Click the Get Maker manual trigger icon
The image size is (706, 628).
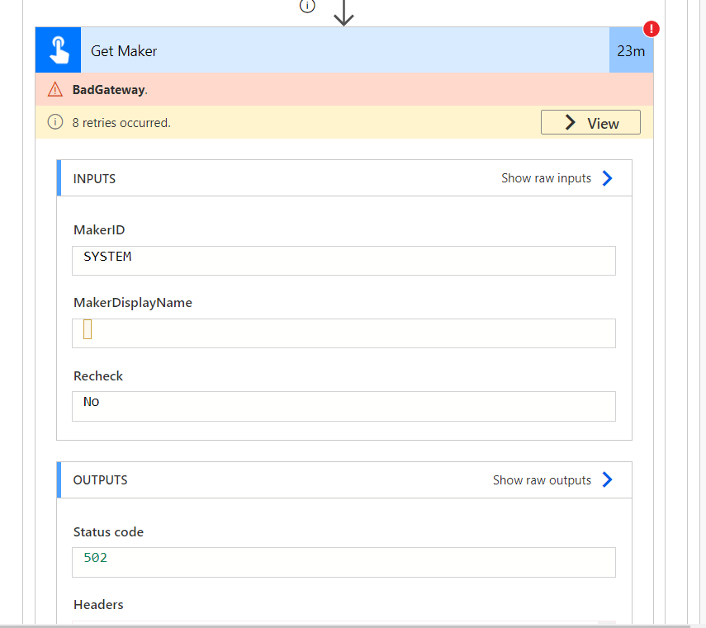click(57, 50)
